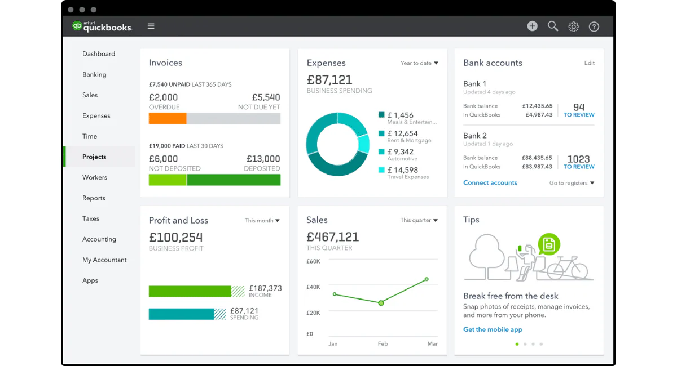Open Reports in sidebar
677x366 pixels.
click(x=94, y=198)
